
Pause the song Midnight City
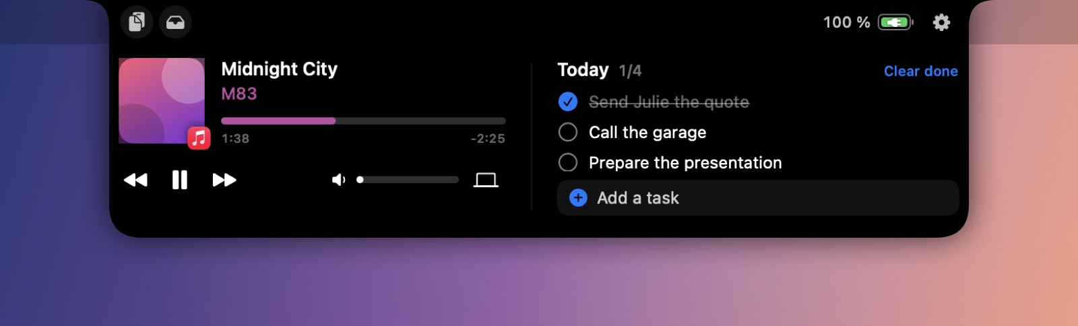tap(179, 180)
